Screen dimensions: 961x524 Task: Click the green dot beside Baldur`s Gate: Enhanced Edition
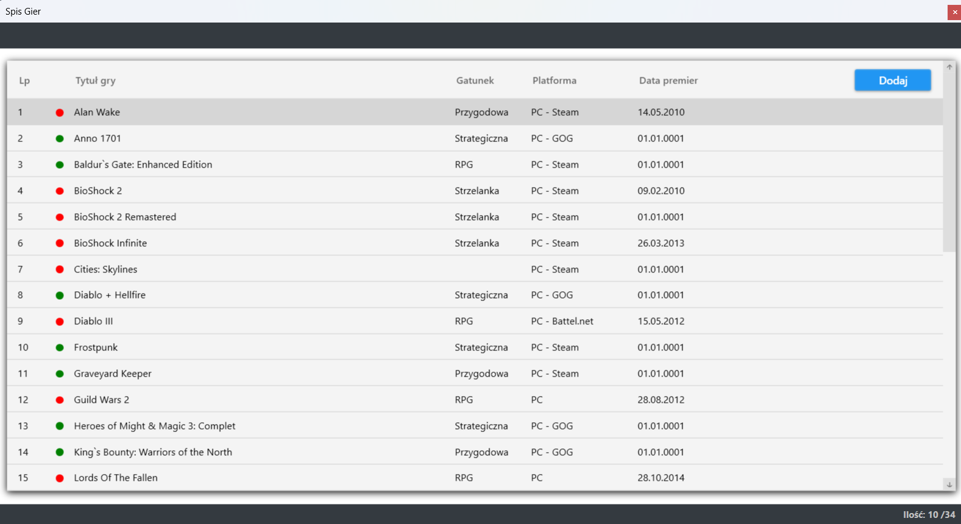point(60,165)
